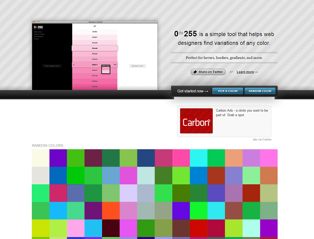This screenshot has height=239, width=314.
Task: Click the red Carbon Ads logo
Action: point(196,121)
